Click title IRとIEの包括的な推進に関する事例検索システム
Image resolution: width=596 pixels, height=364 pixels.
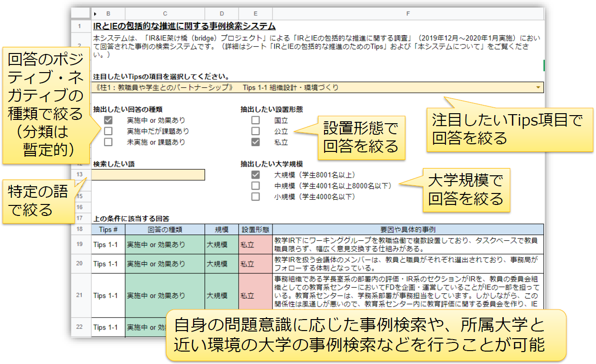click(184, 26)
